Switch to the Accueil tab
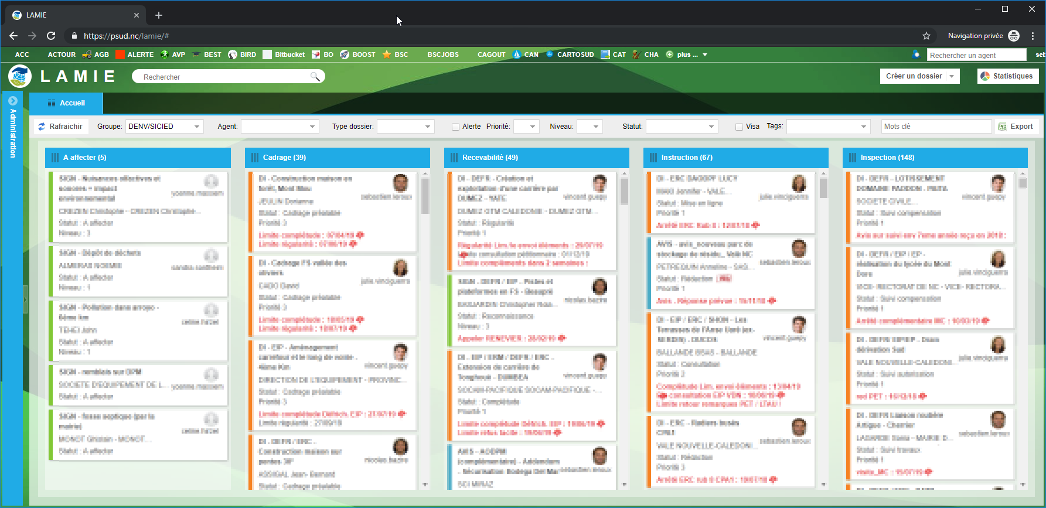Image resolution: width=1046 pixels, height=508 pixels. point(66,103)
